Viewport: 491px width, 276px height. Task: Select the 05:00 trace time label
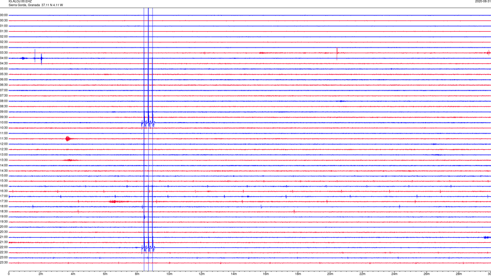pos(4,68)
